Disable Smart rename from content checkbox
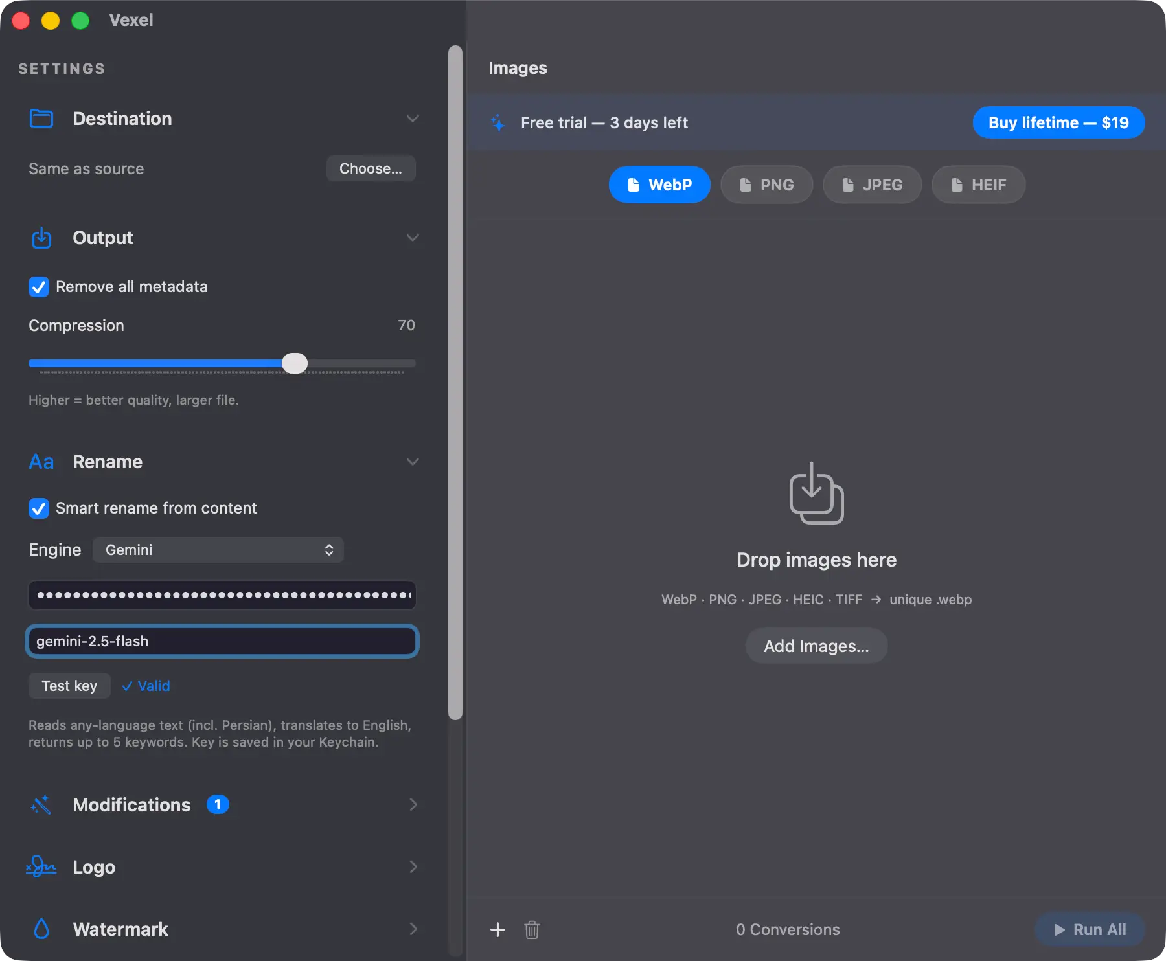The height and width of the screenshot is (961, 1166). pyautogui.click(x=39, y=508)
